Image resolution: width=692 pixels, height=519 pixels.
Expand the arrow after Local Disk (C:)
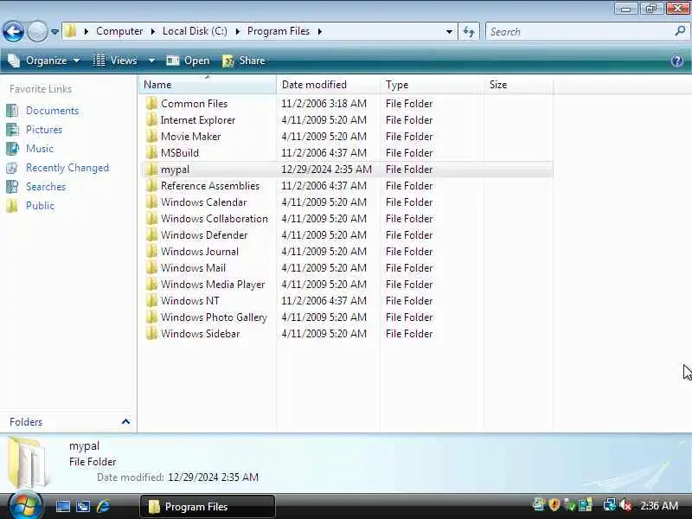point(237,31)
